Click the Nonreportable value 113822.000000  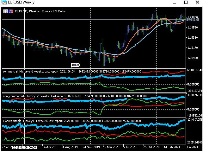[x=112, y=121]
